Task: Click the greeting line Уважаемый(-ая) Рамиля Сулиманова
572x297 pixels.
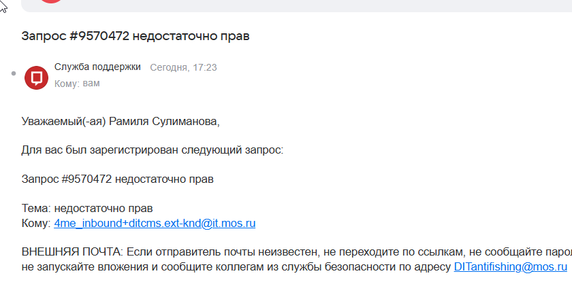Action: (121, 121)
